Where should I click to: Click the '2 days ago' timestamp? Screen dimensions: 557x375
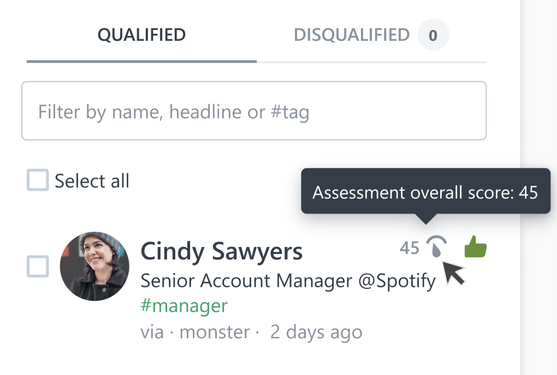(316, 332)
